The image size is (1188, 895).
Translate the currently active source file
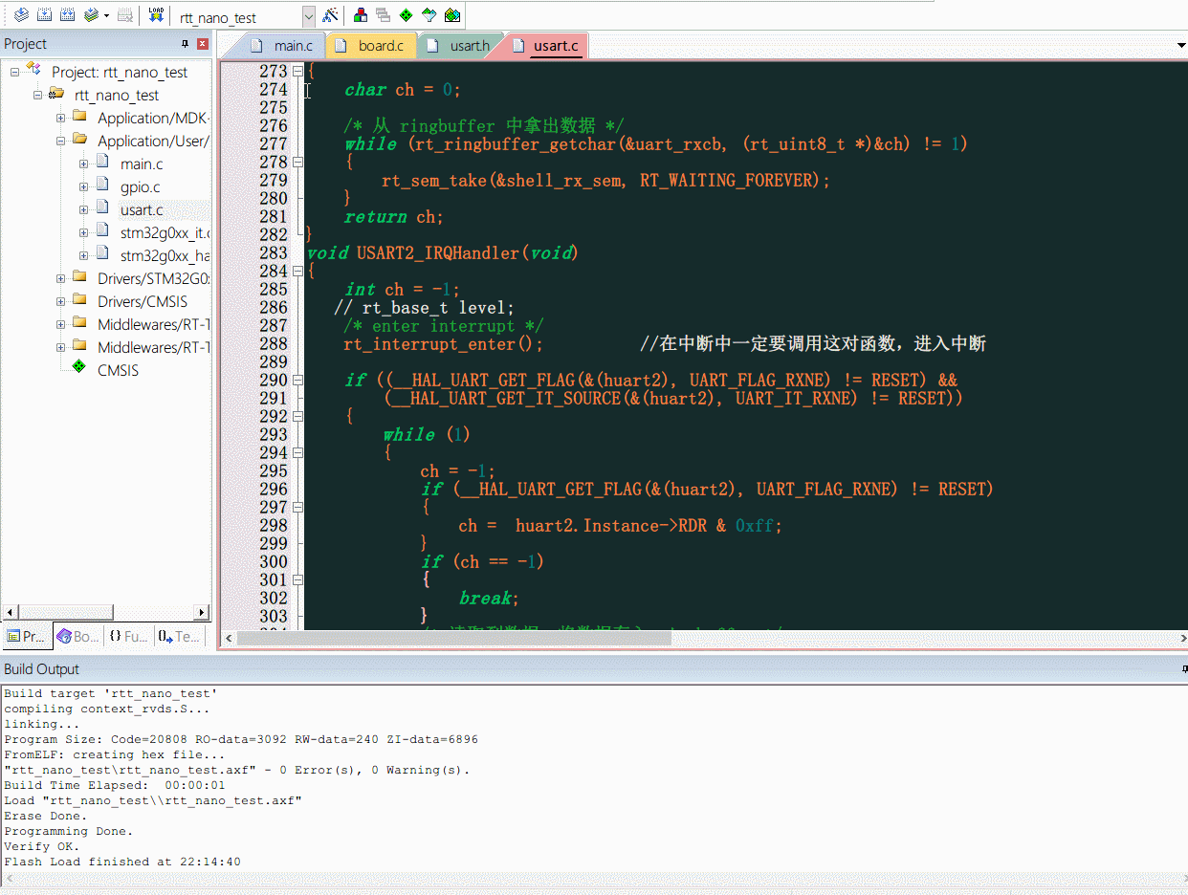[21, 15]
